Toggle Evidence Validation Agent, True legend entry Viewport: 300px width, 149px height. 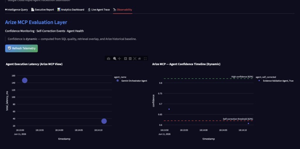point(276,81)
